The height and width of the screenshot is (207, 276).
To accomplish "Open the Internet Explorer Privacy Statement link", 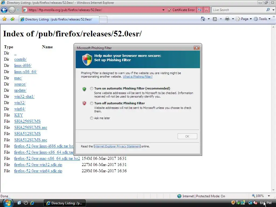I will coord(117,146).
